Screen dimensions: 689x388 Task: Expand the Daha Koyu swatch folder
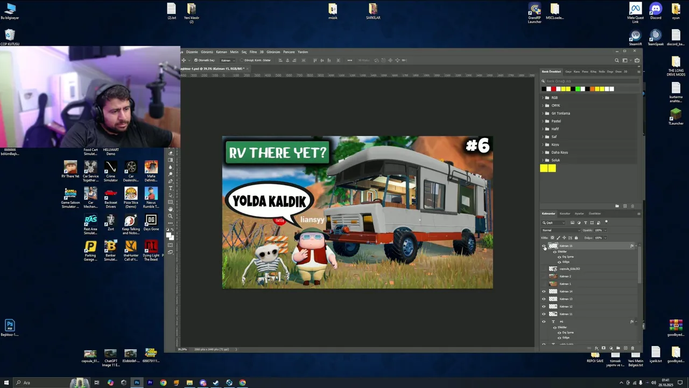click(x=542, y=153)
